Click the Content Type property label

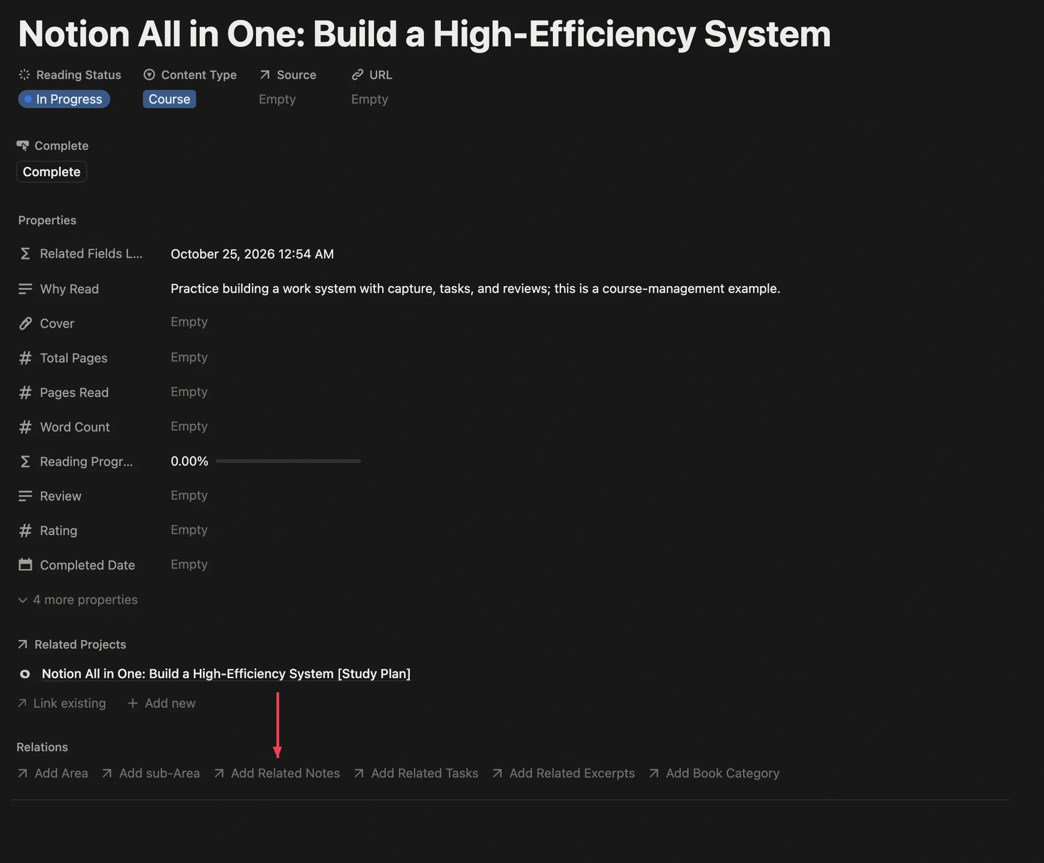(199, 74)
